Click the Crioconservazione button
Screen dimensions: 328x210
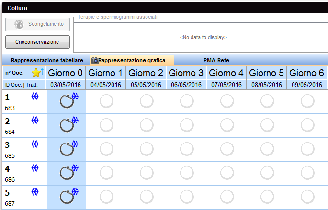click(37, 42)
